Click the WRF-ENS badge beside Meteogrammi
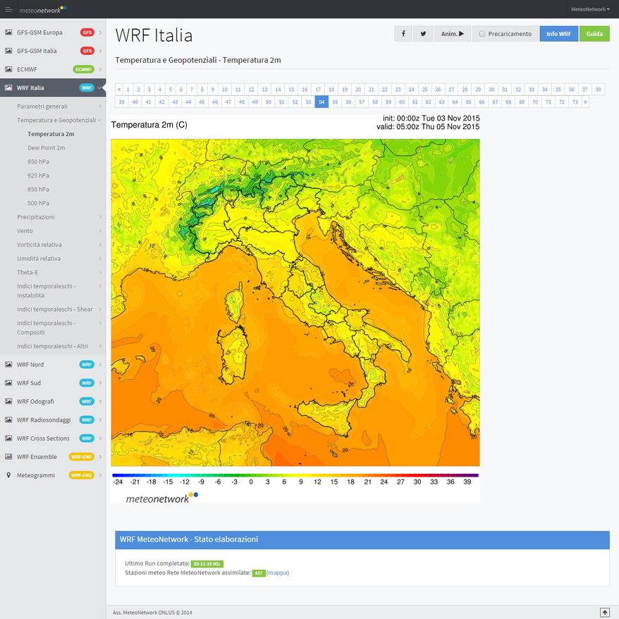Screen dimensions: 619x619 (x=82, y=475)
